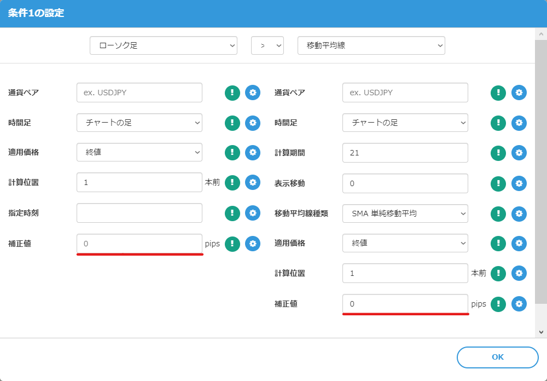
Task: Click green info icon for left 補正値
Action: (x=232, y=244)
